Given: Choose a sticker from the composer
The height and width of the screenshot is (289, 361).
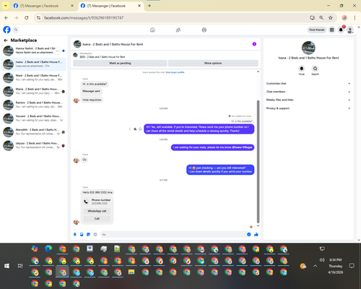Looking at the screenshot, I should (x=88, y=234).
